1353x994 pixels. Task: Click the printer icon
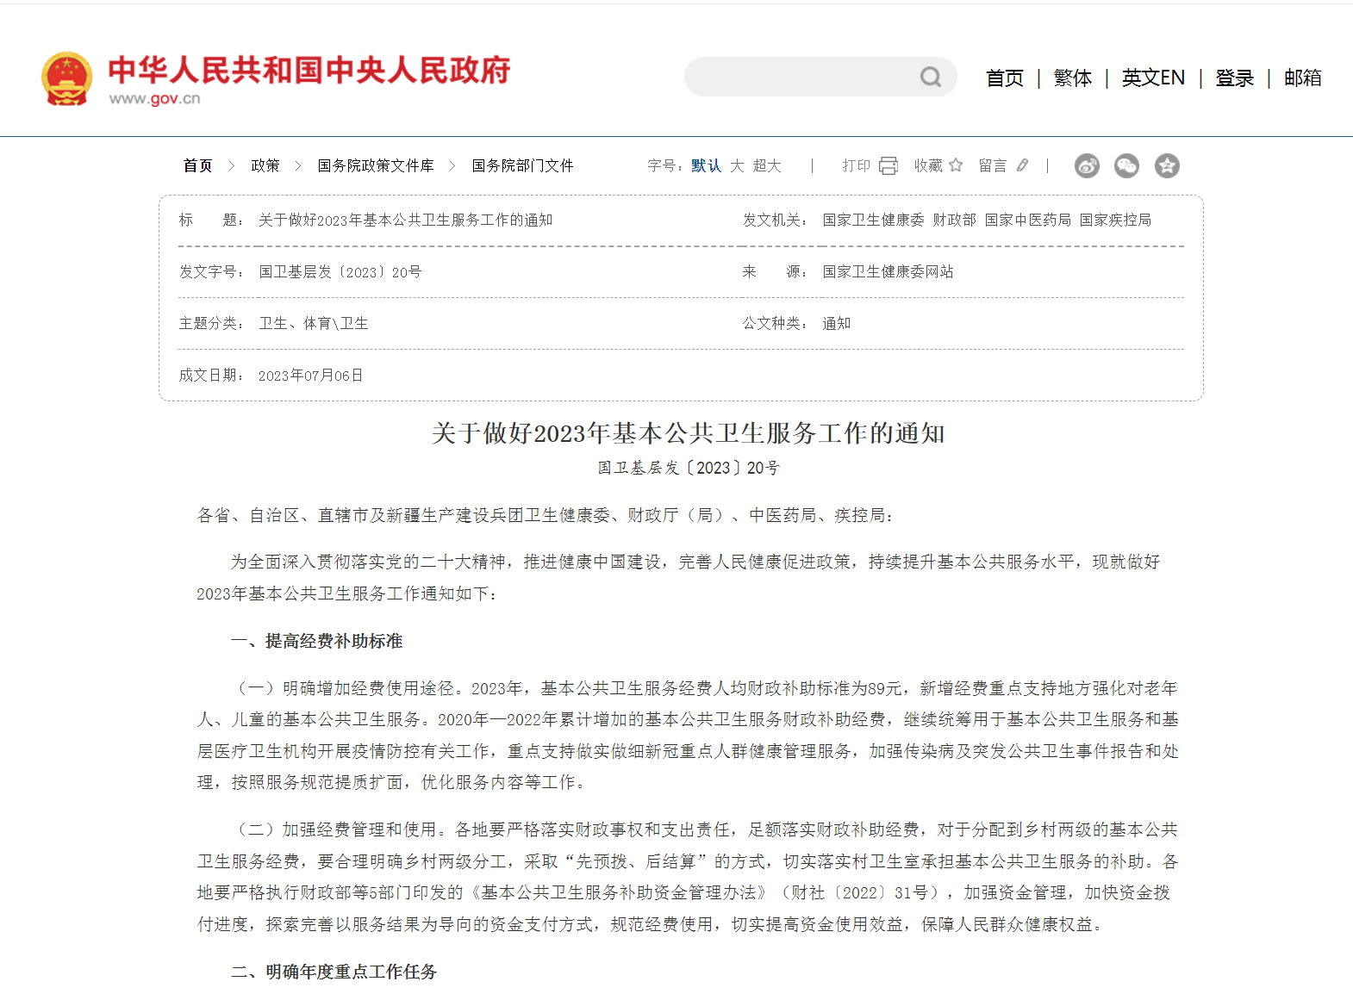tap(888, 165)
